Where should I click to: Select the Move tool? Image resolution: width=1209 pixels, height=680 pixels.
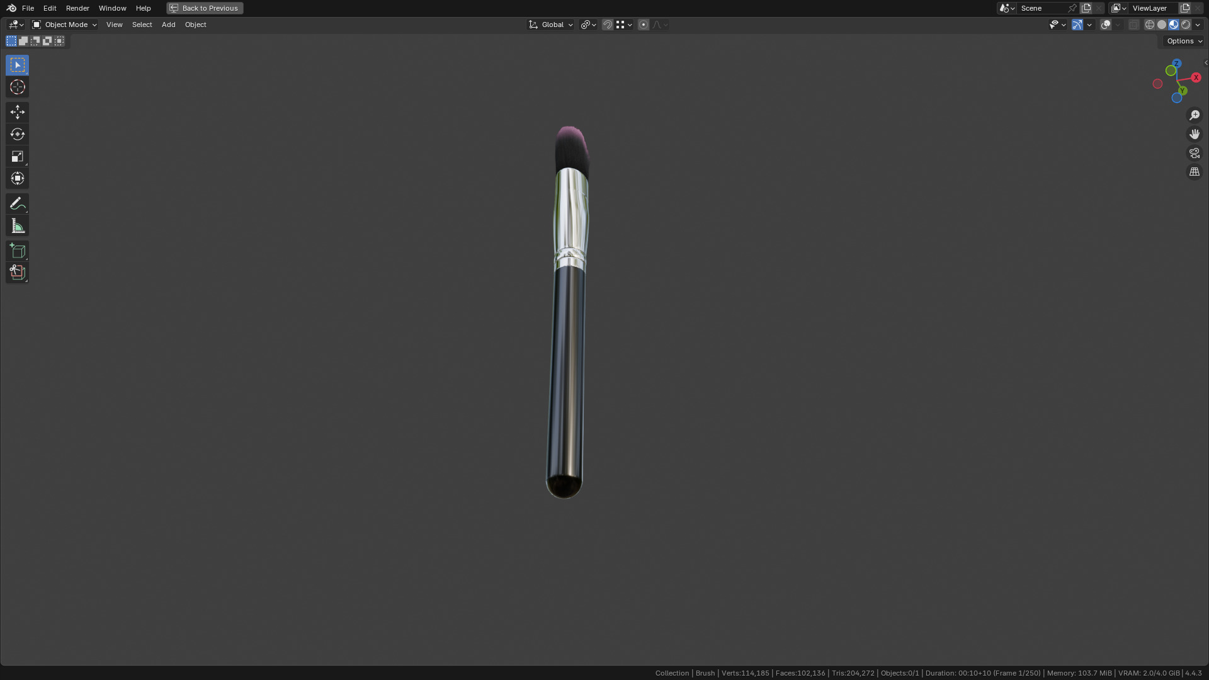(17, 112)
